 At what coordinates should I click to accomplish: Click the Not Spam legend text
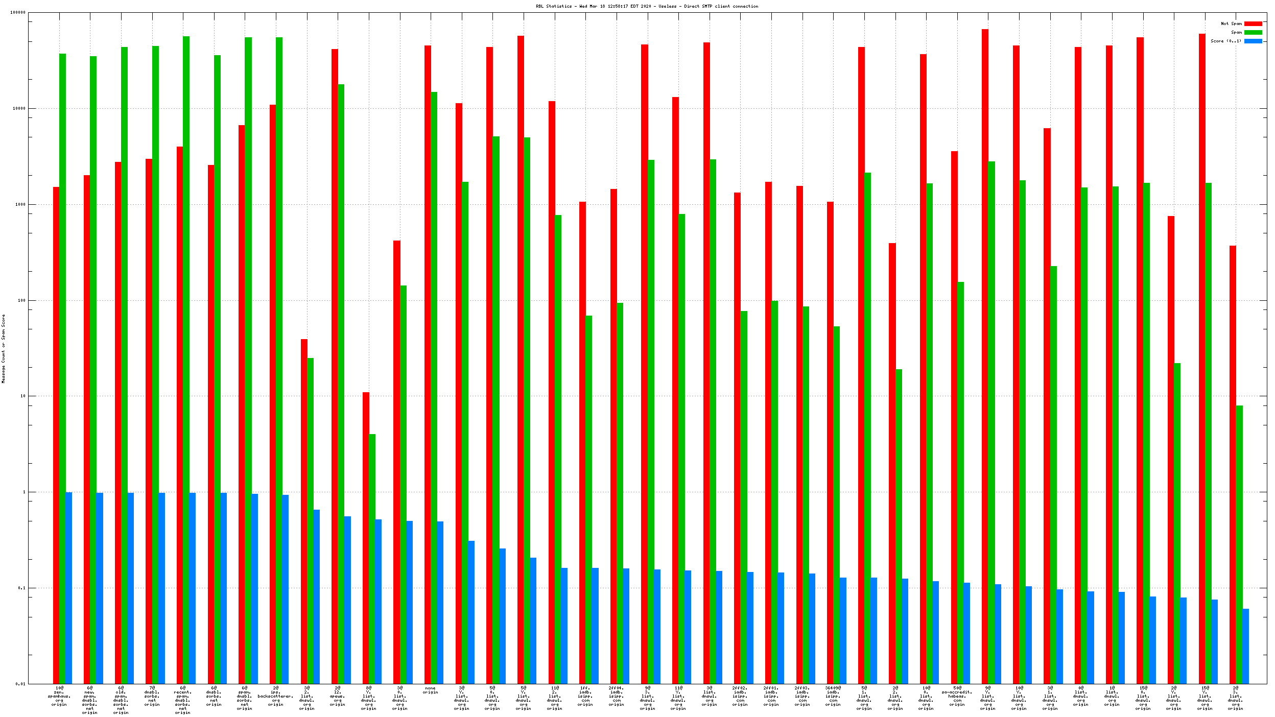[x=1231, y=23]
